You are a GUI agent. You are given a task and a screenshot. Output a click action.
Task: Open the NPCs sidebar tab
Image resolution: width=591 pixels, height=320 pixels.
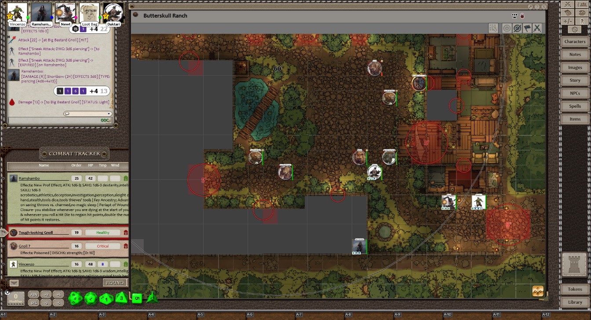[x=575, y=93]
